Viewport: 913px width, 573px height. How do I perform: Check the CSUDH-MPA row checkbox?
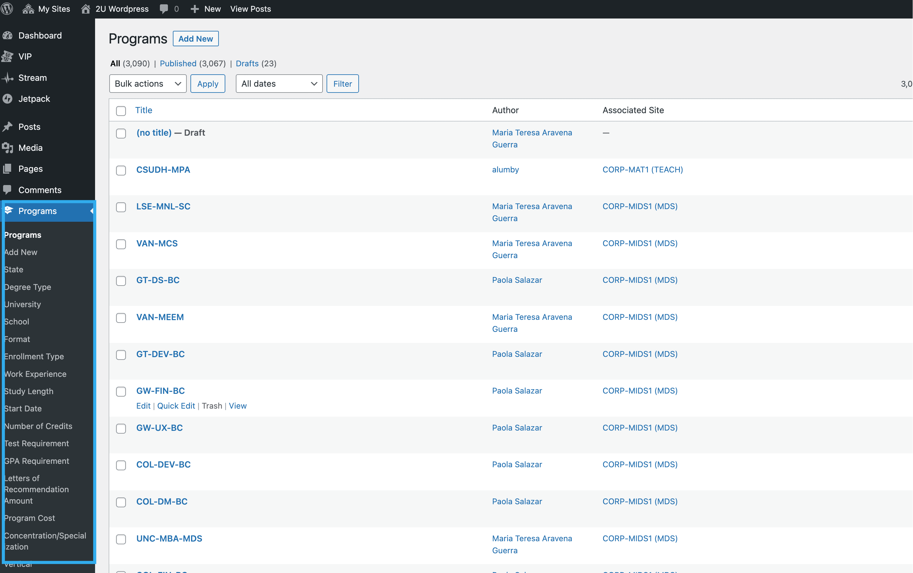point(121,171)
